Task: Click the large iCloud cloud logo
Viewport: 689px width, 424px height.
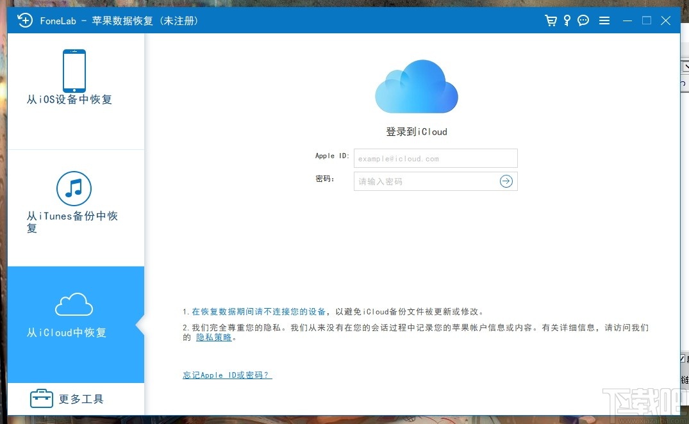Action: point(417,86)
